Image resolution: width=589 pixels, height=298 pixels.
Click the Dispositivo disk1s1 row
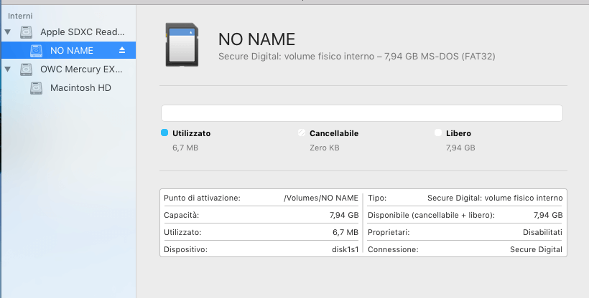(x=261, y=249)
